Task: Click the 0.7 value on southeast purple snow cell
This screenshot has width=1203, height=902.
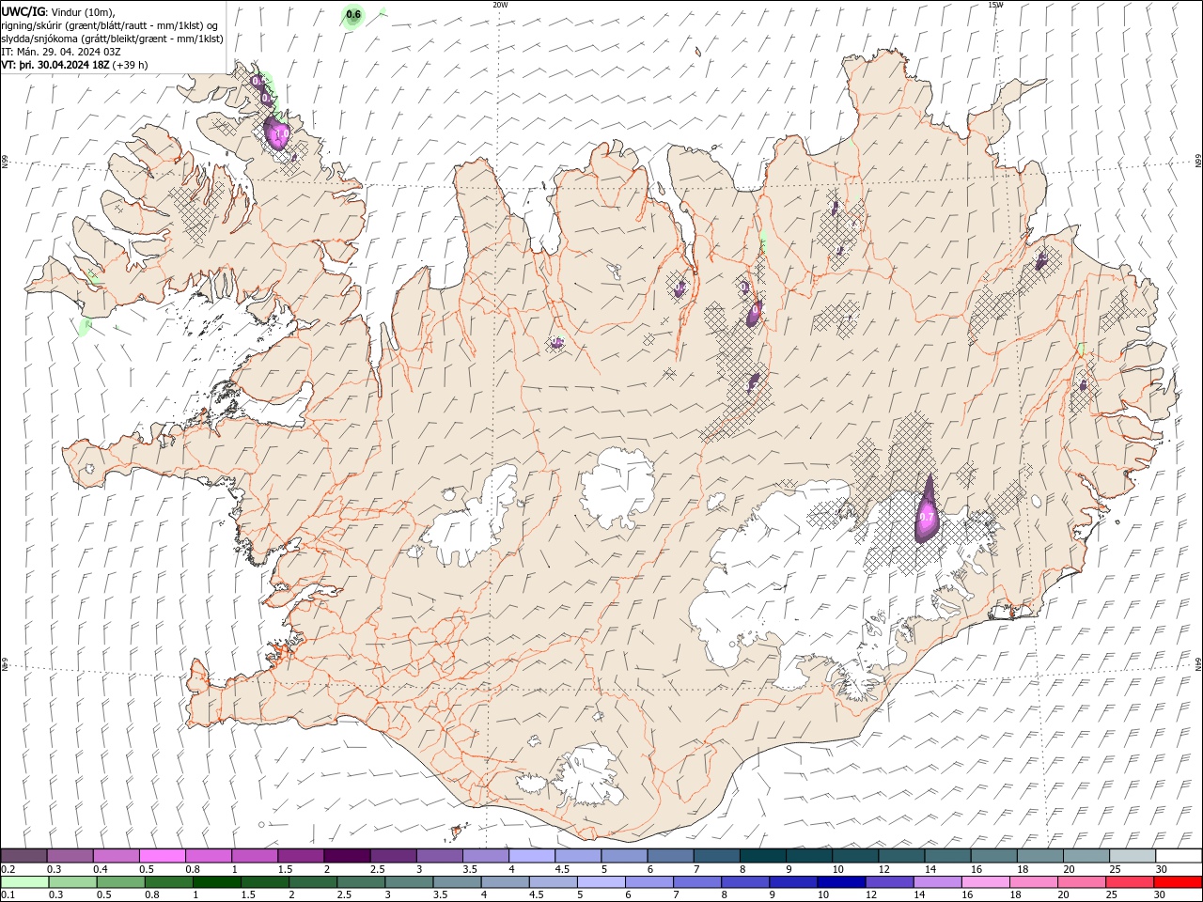Action: (927, 518)
